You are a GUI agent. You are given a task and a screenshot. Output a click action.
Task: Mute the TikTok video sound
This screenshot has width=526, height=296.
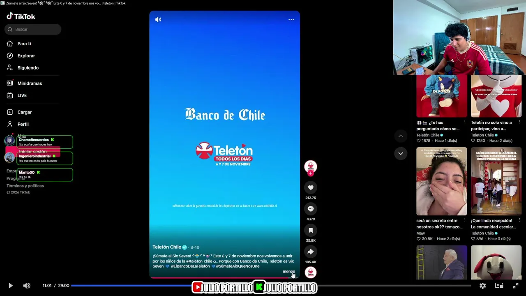coord(158,19)
